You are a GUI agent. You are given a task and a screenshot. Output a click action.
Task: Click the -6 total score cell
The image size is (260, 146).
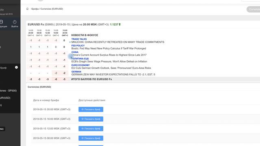tap(56, 79)
